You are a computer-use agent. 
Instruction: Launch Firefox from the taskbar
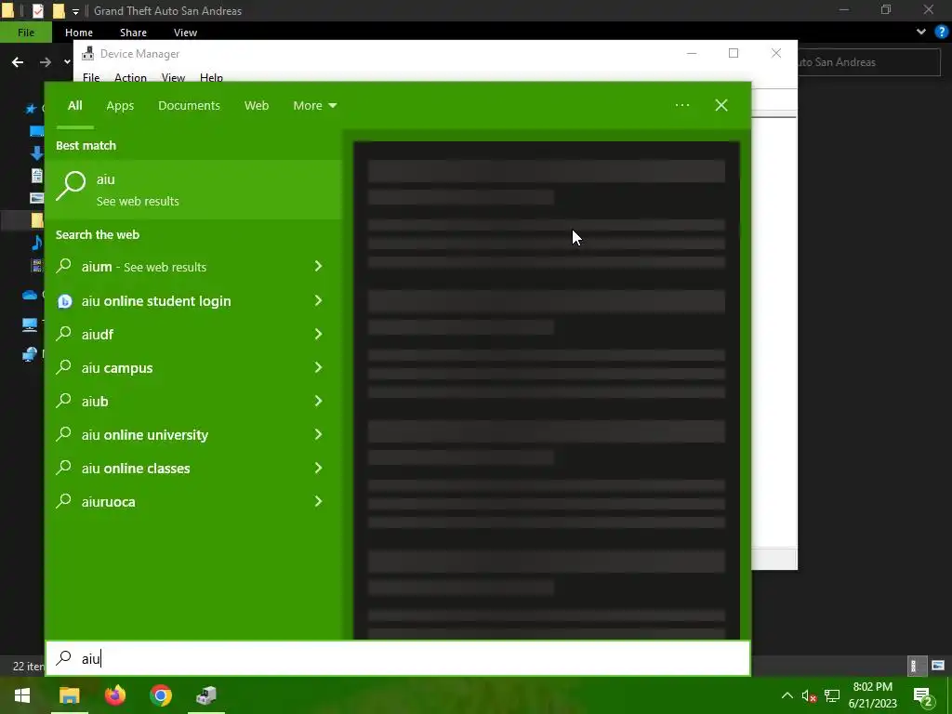114,695
